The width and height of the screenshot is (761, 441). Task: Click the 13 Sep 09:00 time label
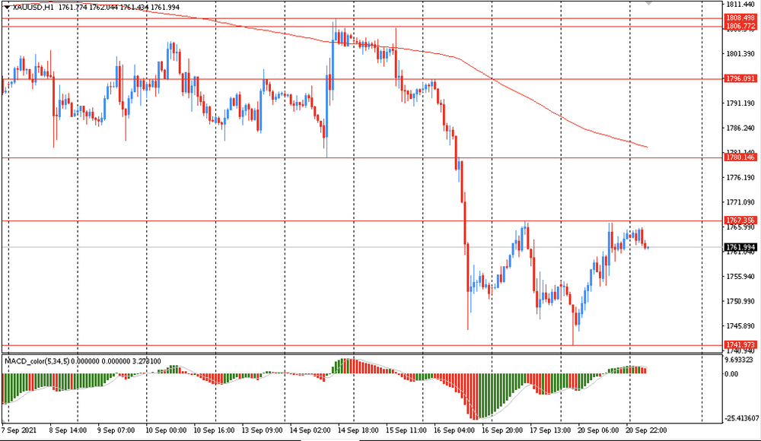tap(262, 430)
